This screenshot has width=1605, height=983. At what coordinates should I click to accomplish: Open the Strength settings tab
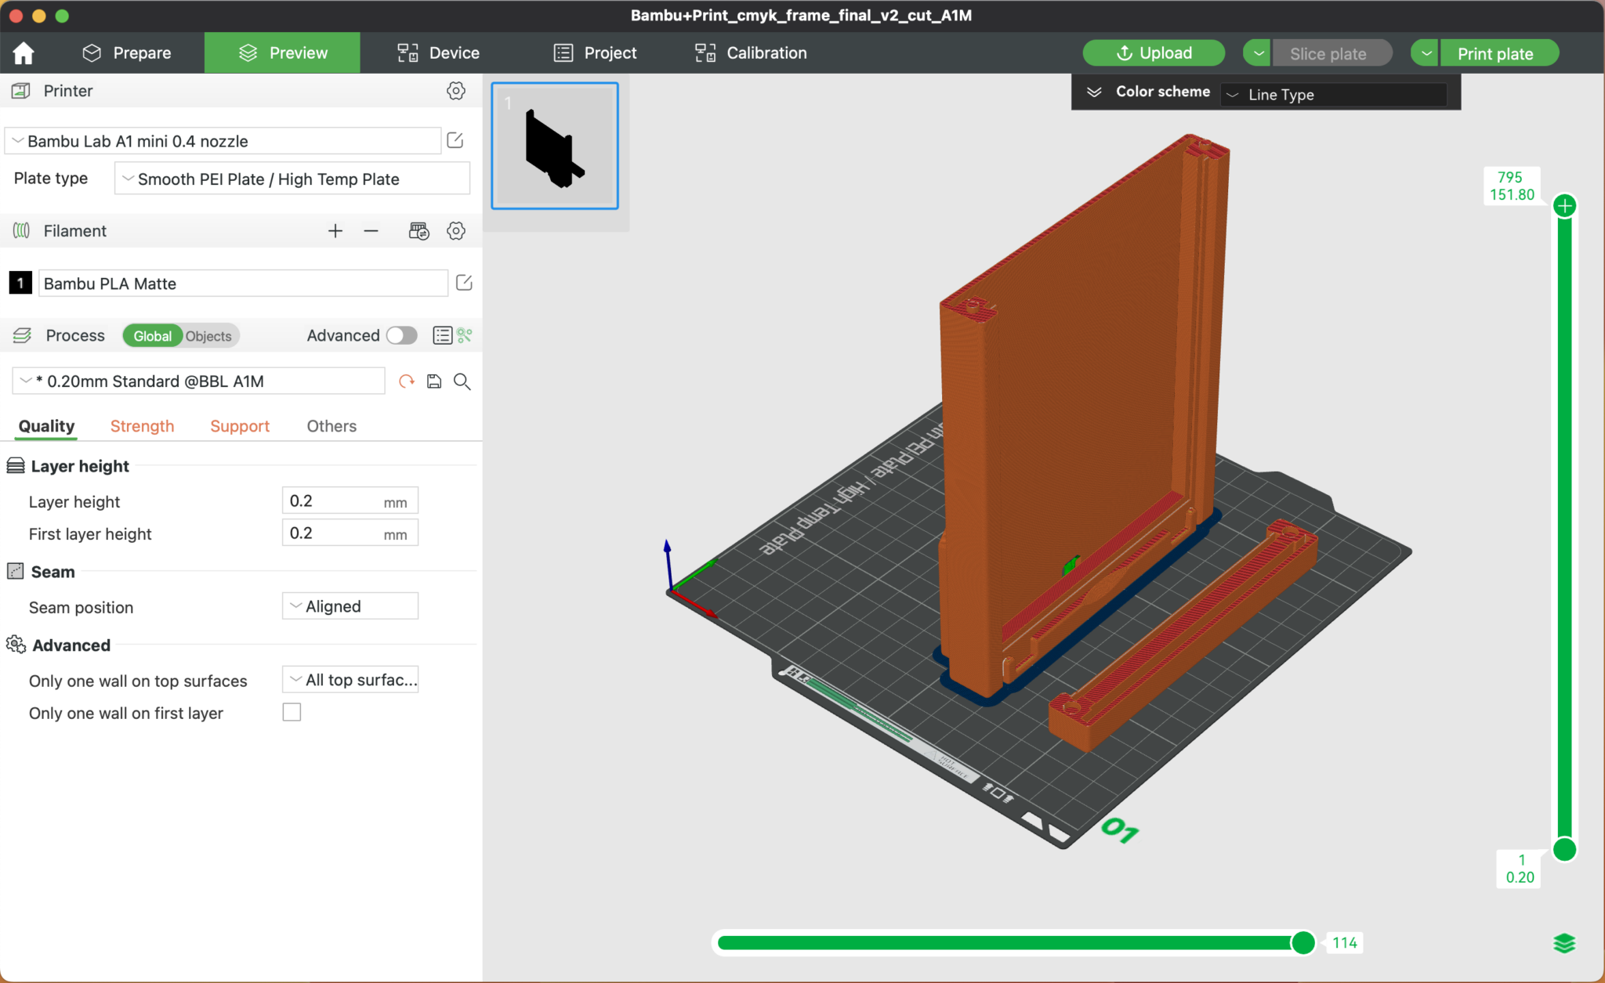click(142, 426)
